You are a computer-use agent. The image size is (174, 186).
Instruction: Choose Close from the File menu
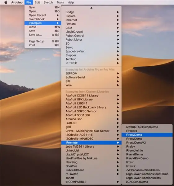pyautogui.click(x=43, y=27)
